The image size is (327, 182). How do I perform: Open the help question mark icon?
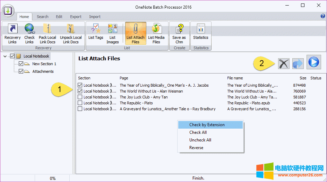(x=323, y=16)
